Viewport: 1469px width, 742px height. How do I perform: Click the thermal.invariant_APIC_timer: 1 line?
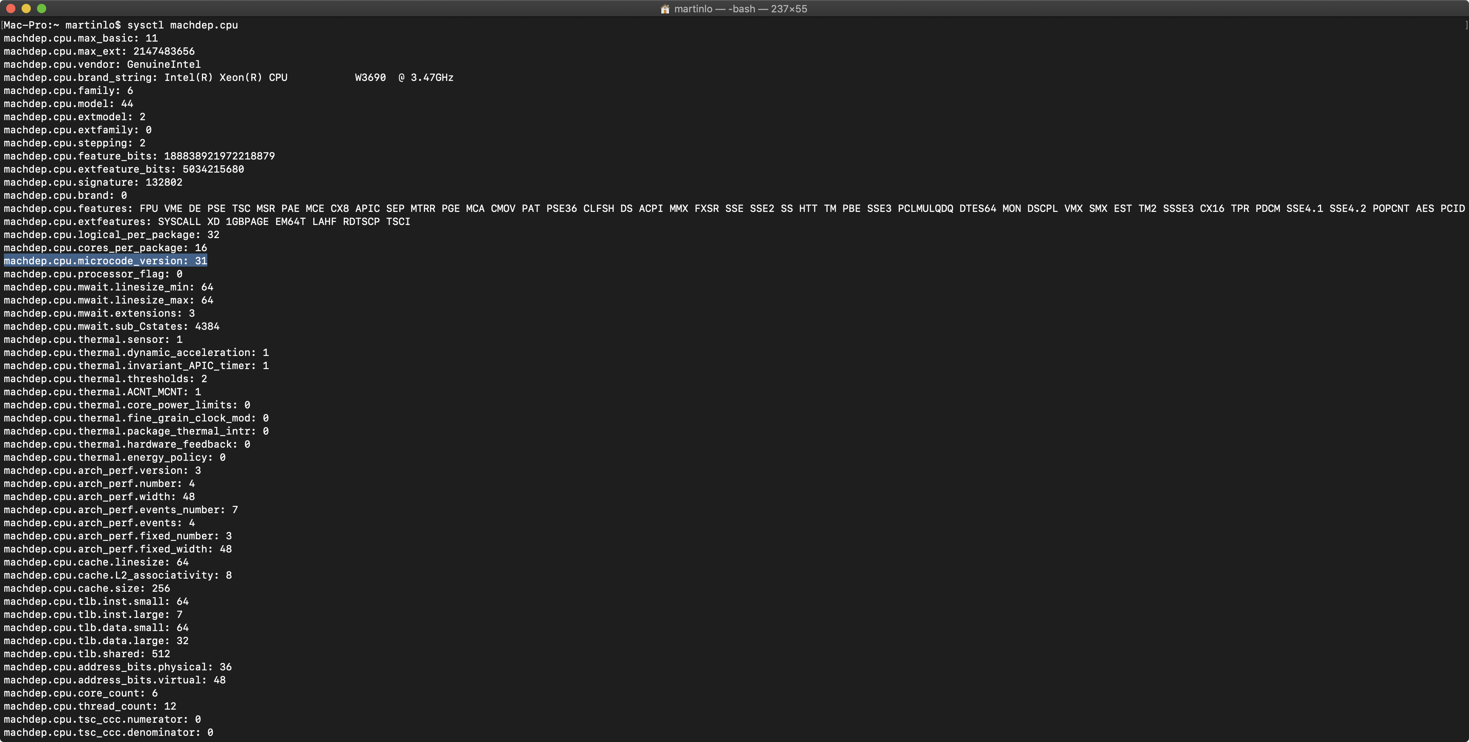tap(136, 366)
